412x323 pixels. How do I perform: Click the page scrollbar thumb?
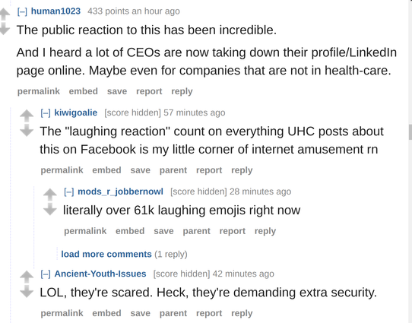point(410,132)
